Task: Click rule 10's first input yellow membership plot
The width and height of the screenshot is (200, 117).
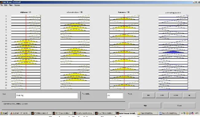Action: [26, 41]
